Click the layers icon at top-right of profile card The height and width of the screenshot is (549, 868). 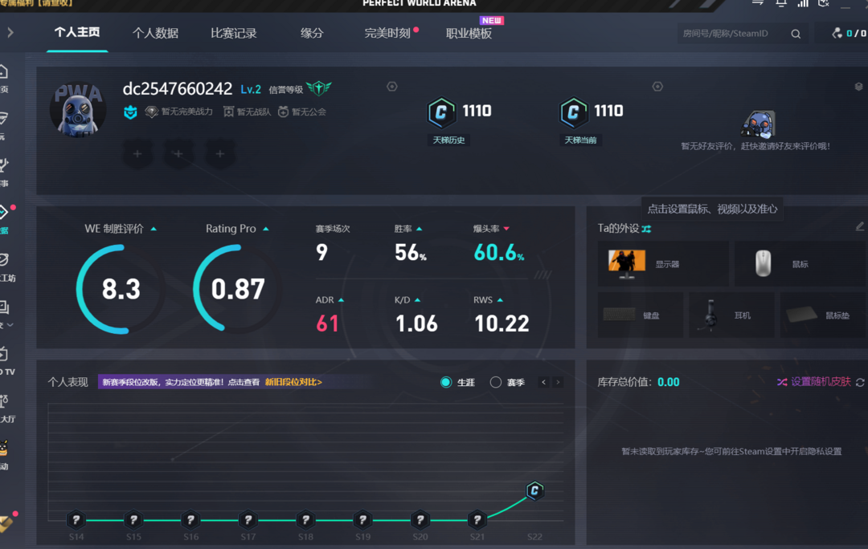coord(858,87)
